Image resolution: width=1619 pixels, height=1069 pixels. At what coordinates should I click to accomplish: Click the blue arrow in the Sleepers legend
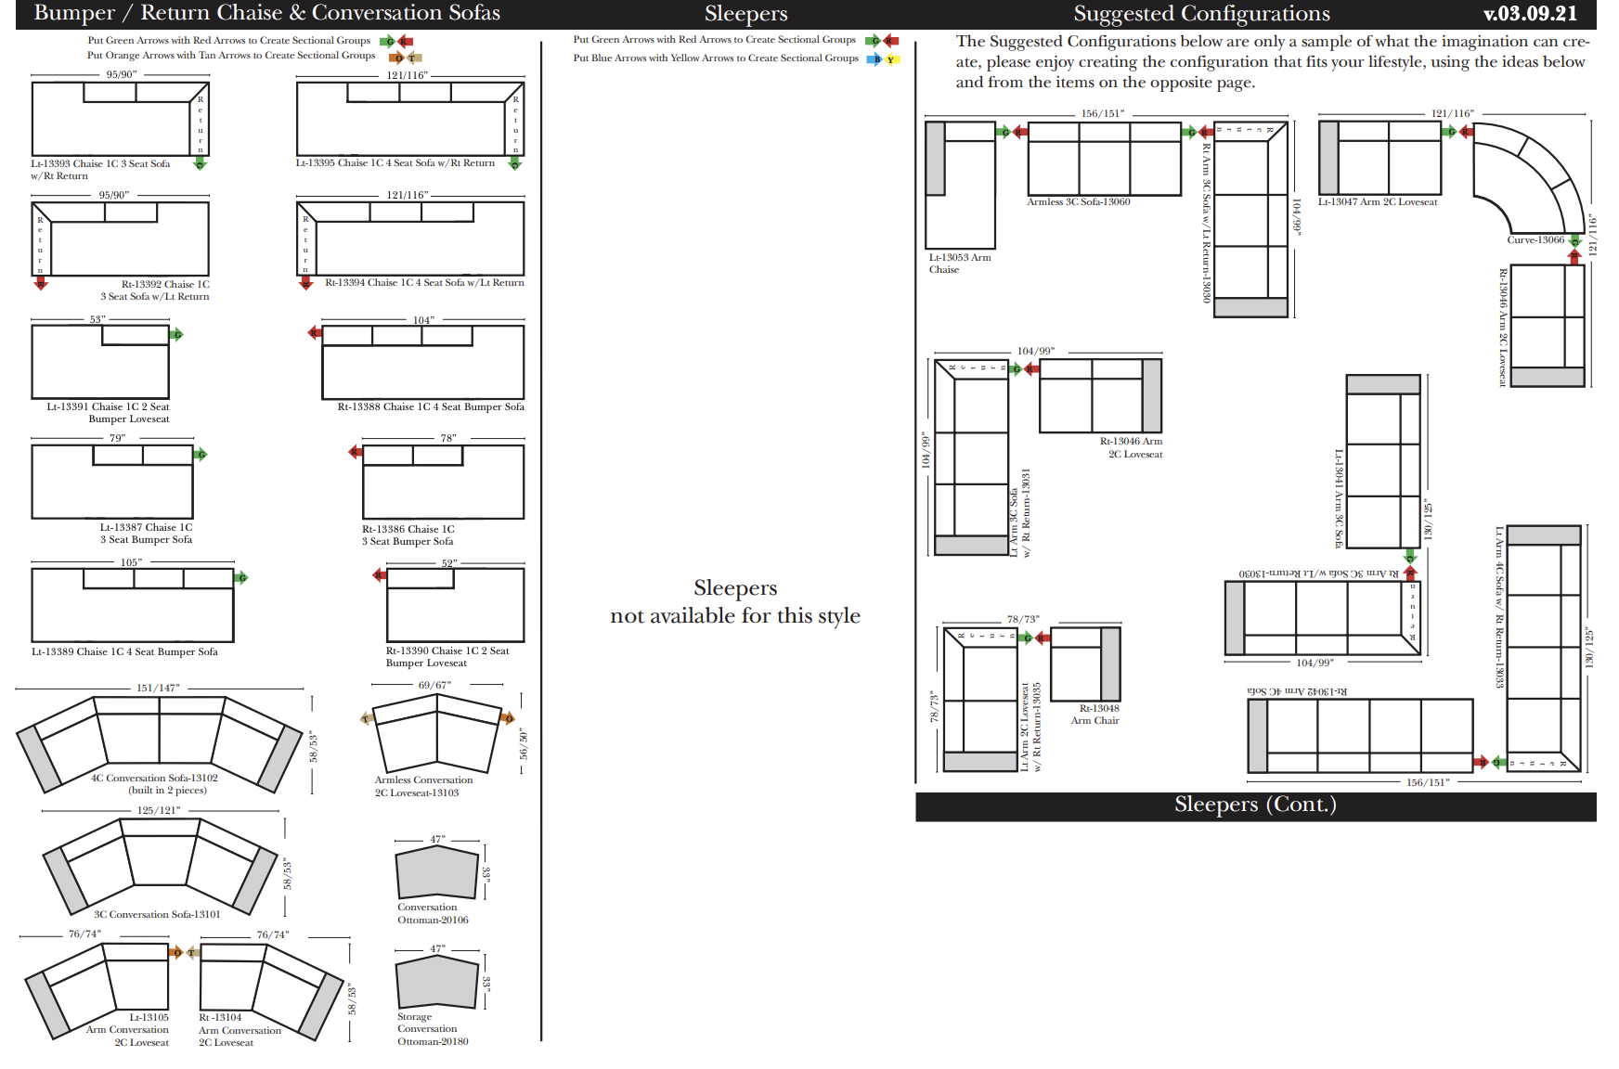(874, 59)
